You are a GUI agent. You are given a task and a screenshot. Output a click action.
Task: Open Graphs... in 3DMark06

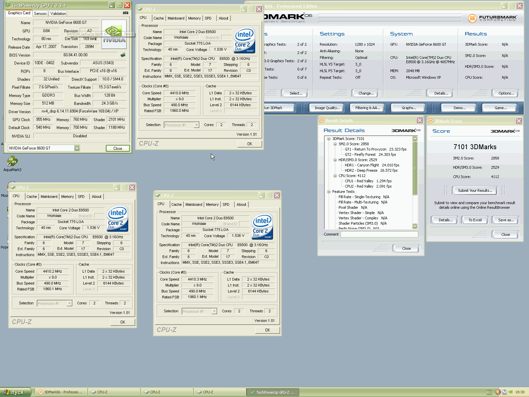tap(409, 108)
